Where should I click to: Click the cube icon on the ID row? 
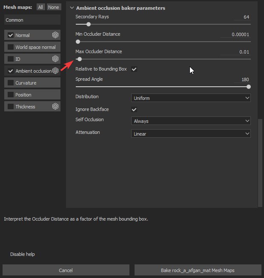tap(55, 59)
